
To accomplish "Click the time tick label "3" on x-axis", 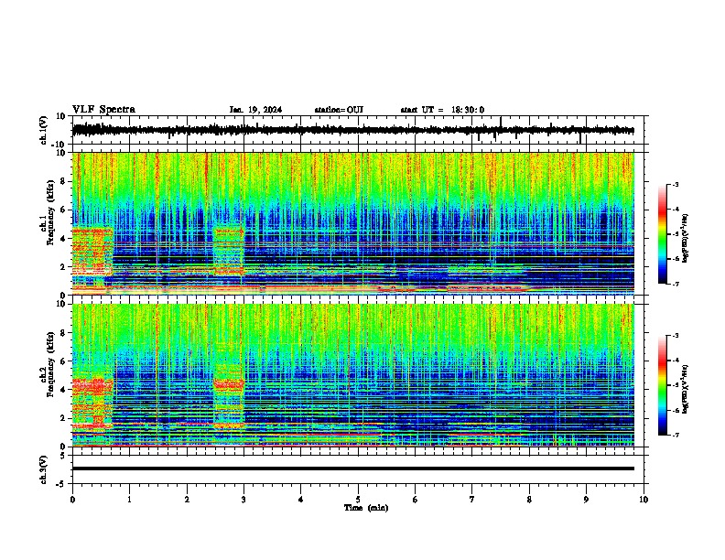I will click(x=243, y=500).
